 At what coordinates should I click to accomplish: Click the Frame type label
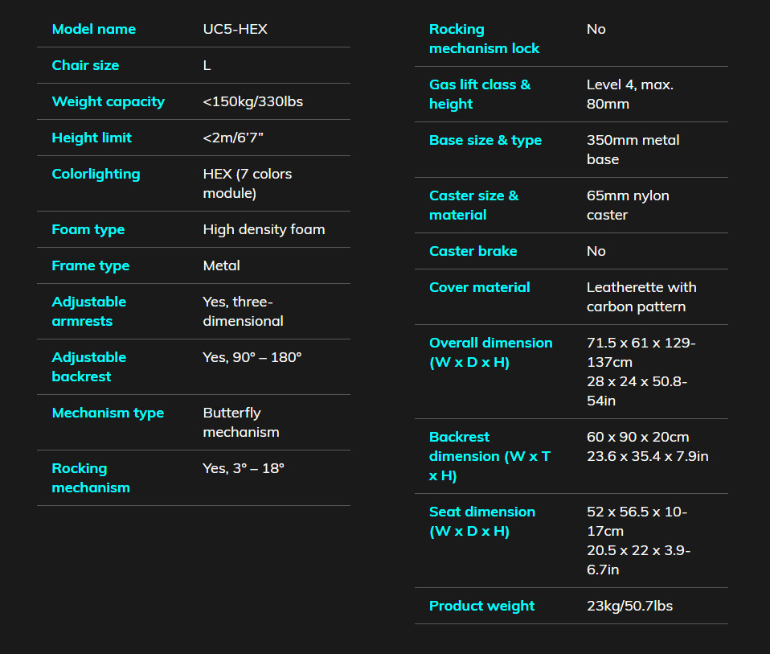pyautogui.click(x=91, y=265)
